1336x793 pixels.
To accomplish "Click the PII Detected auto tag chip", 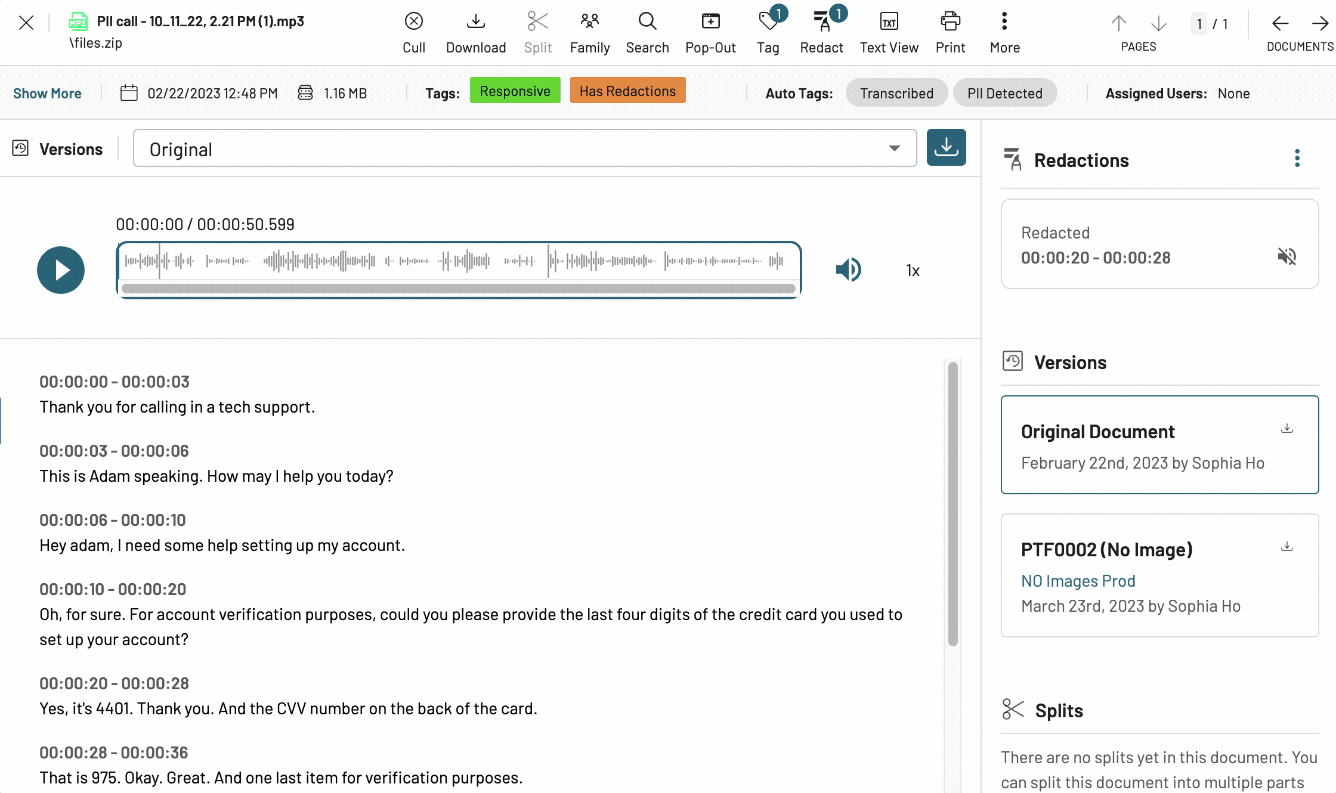I will tap(1005, 93).
